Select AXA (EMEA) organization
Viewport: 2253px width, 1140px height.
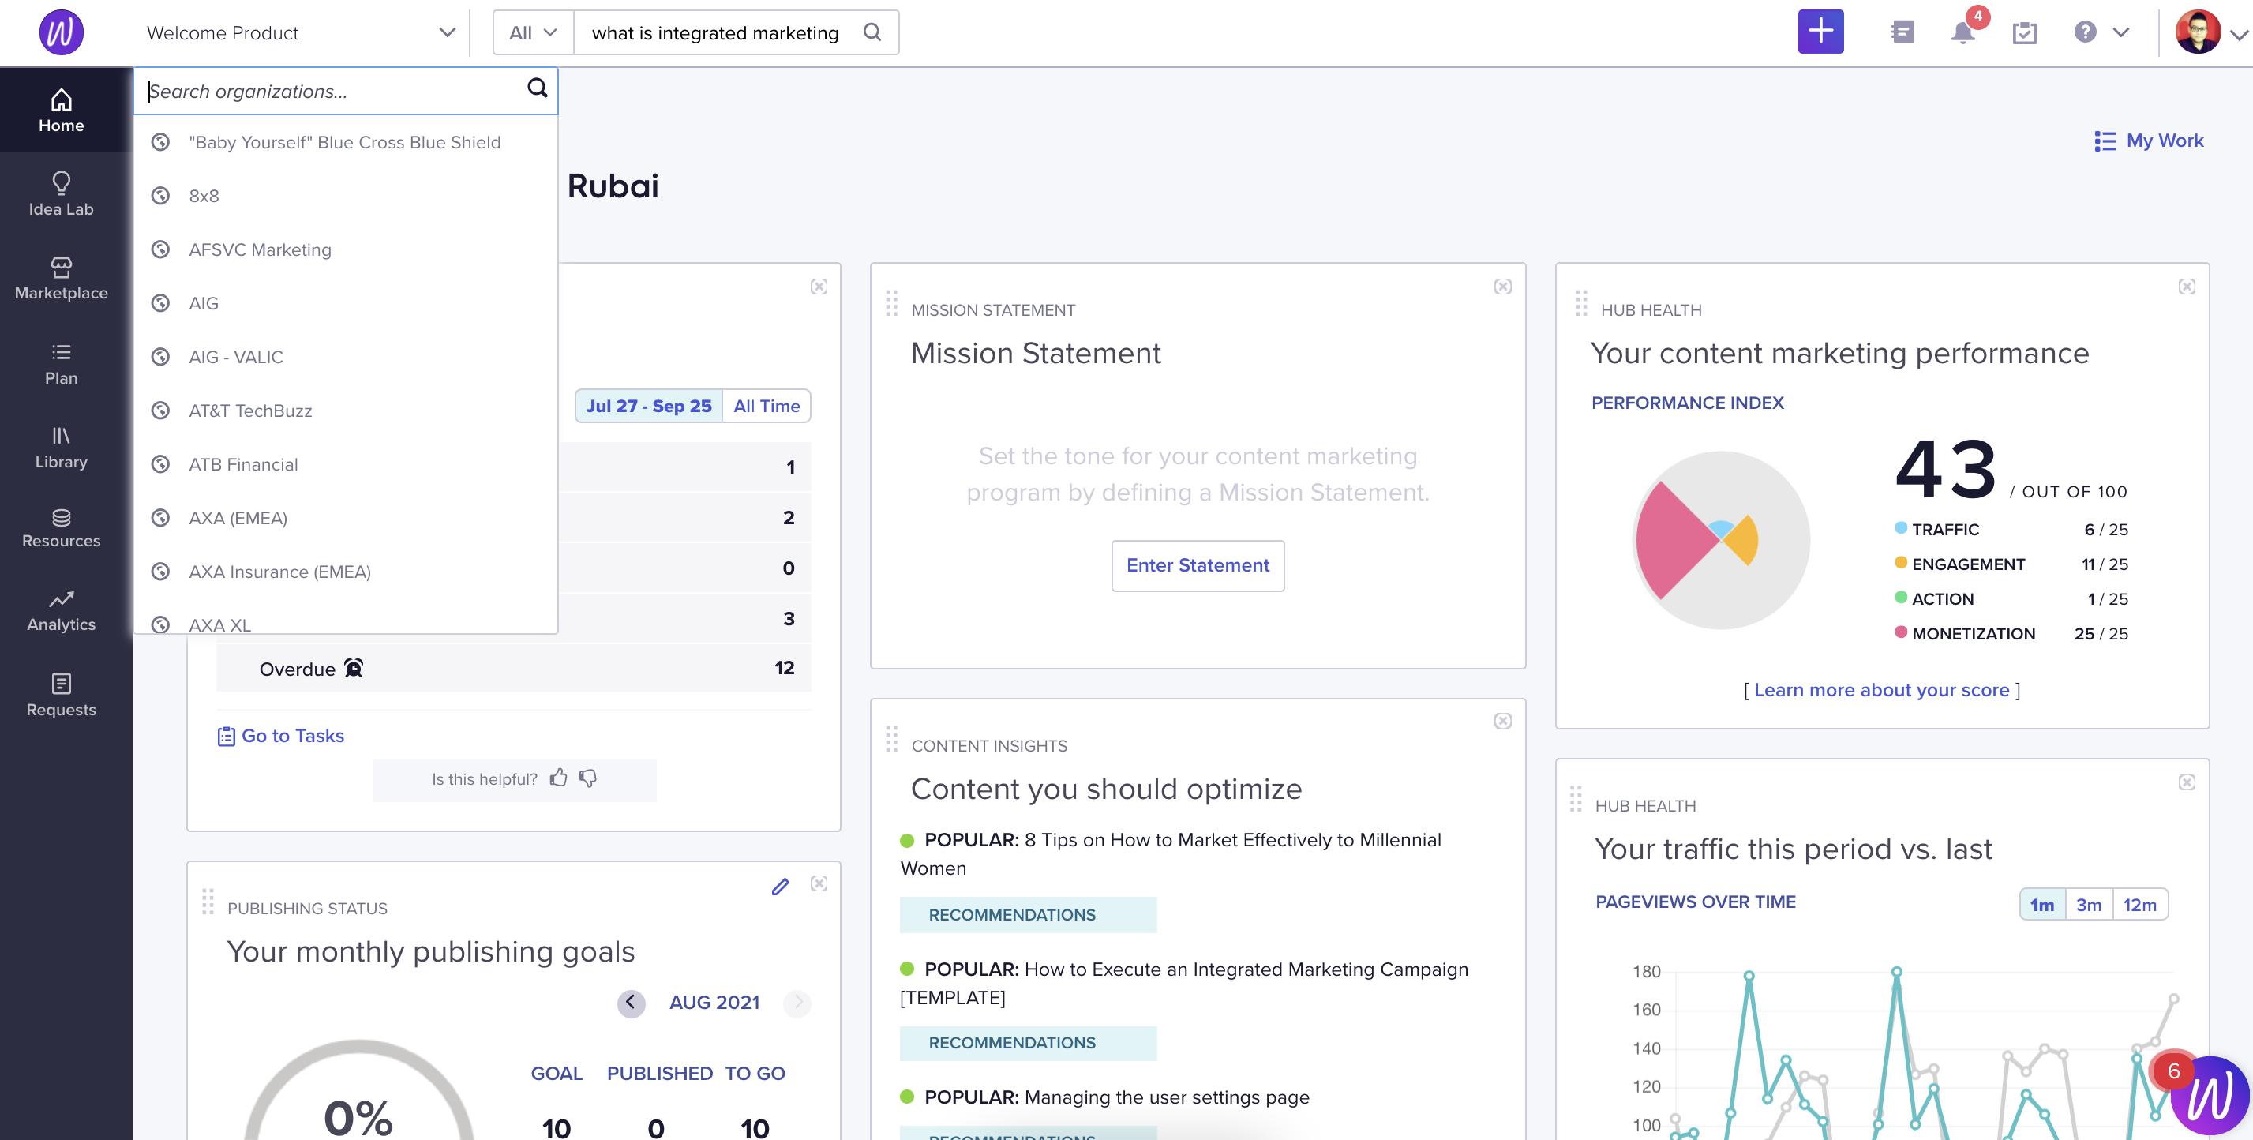point(345,518)
